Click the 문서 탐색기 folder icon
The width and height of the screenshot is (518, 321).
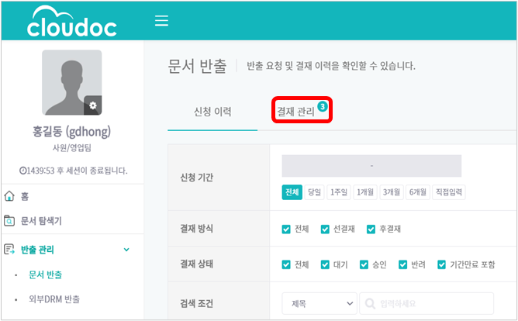[9, 220]
